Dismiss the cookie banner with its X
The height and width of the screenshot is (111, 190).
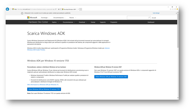coord(176,13)
